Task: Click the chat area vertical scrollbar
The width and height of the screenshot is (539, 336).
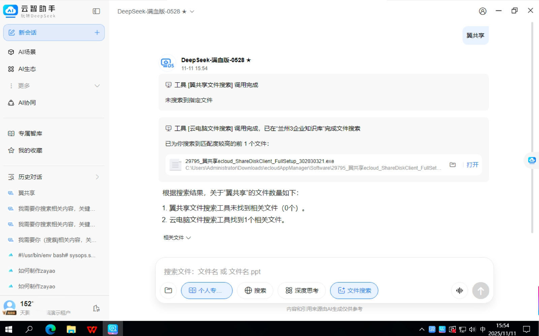Action: [x=532, y=128]
